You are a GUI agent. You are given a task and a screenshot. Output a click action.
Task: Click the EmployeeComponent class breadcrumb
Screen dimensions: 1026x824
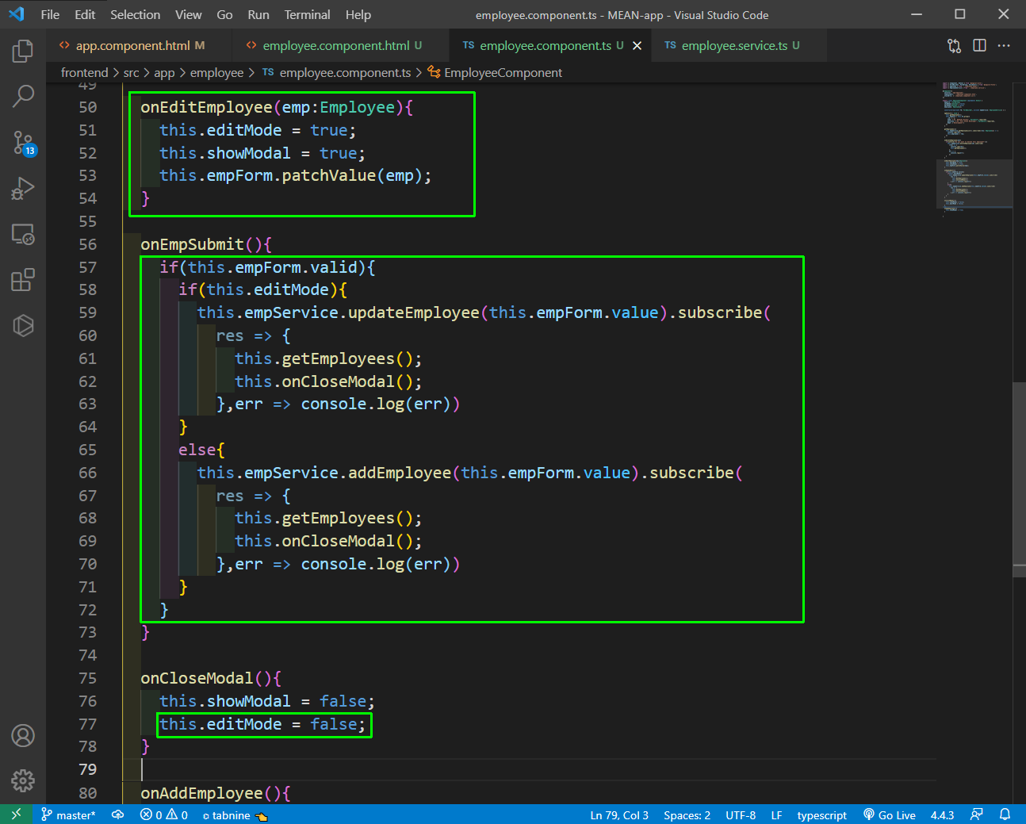495,73
